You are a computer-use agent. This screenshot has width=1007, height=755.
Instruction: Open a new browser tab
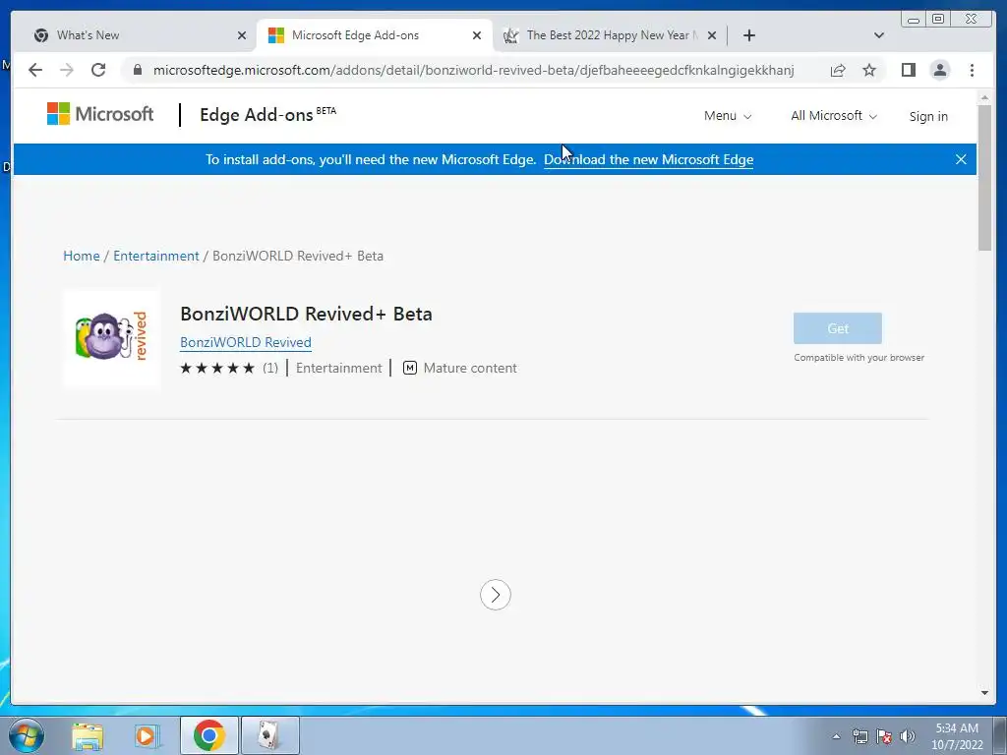pos(748,35)
